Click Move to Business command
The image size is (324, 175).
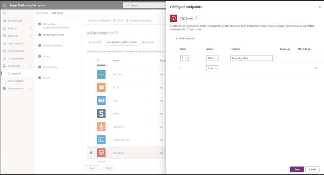(x=99, y=20)
